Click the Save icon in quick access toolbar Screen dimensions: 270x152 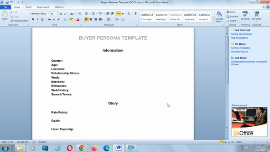point(7,2)
